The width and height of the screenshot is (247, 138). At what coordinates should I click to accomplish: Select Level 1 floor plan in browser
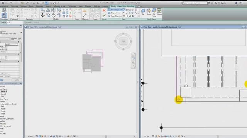click(x=3, y=94)
